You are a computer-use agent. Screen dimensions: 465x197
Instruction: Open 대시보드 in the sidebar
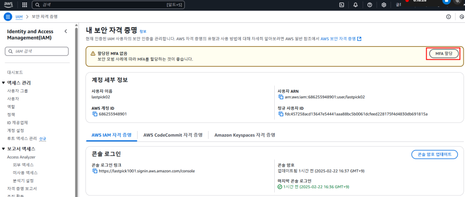(x=15, y=72)
